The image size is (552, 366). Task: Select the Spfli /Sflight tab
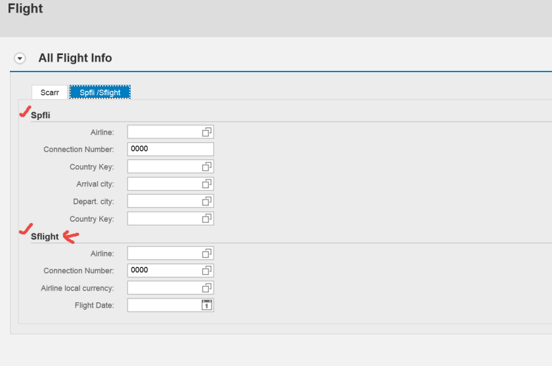tap(100, 92)
